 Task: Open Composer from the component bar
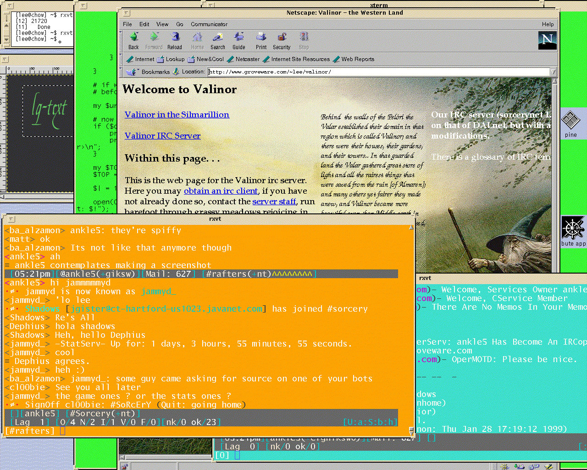click(x=549, y=467)
